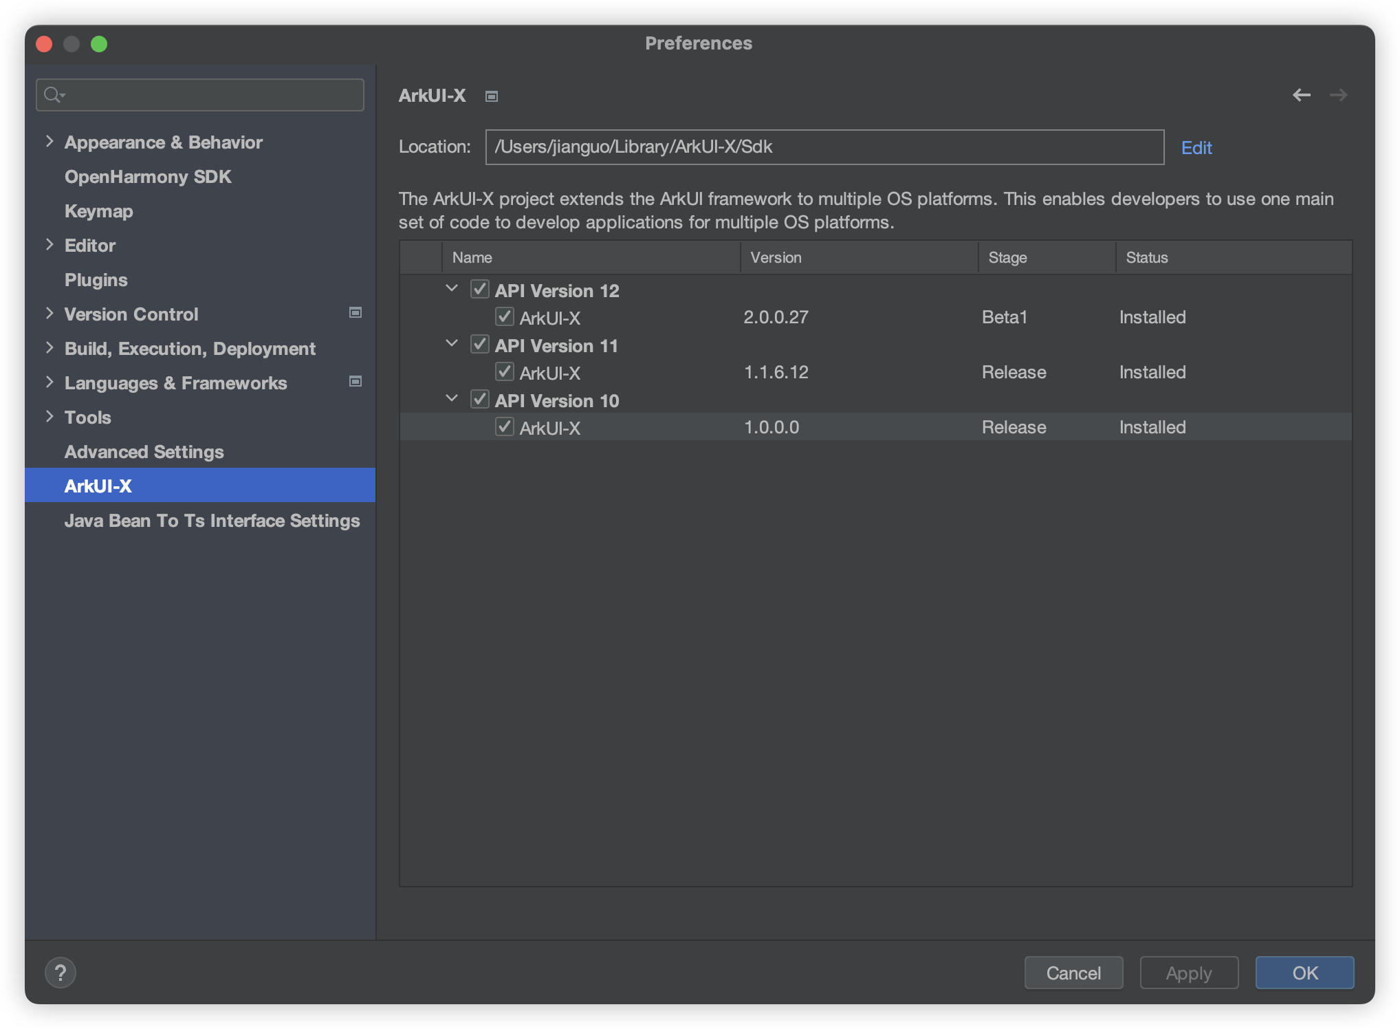Screen dimensions: 1400x1029
Task: Expand the Appearance & Behavior section
Action: 49,142
